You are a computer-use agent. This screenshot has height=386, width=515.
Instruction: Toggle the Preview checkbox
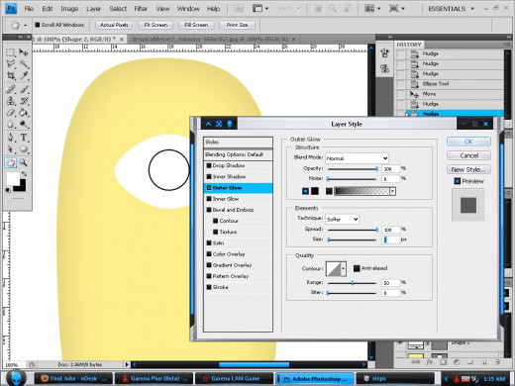point(458,181)
